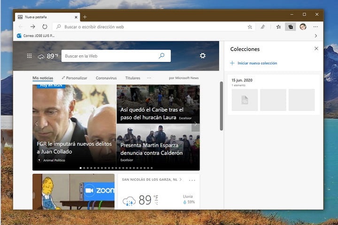Image resolution: width=338 pixels, height=225 pixels.
Task: Click the web search magnifier icon
Action: coord(161,56)
